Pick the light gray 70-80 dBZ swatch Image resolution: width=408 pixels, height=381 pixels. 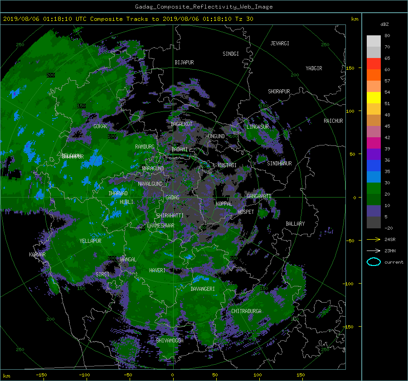click(374, 41)
